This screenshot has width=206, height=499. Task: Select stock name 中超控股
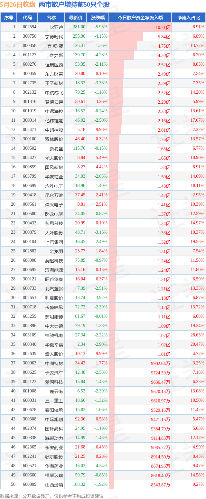tap(54, 130)
